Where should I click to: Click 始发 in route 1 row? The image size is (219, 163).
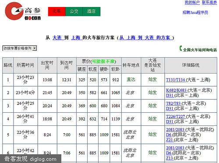coord(152,80)
